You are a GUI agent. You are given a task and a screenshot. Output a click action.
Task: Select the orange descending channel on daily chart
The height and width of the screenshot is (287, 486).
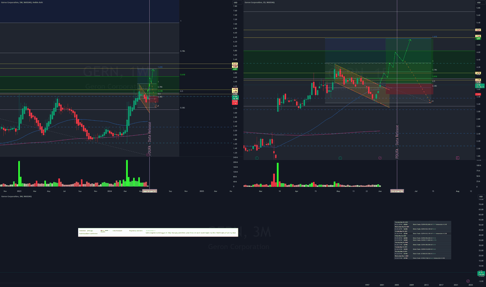tap(362, 86)
